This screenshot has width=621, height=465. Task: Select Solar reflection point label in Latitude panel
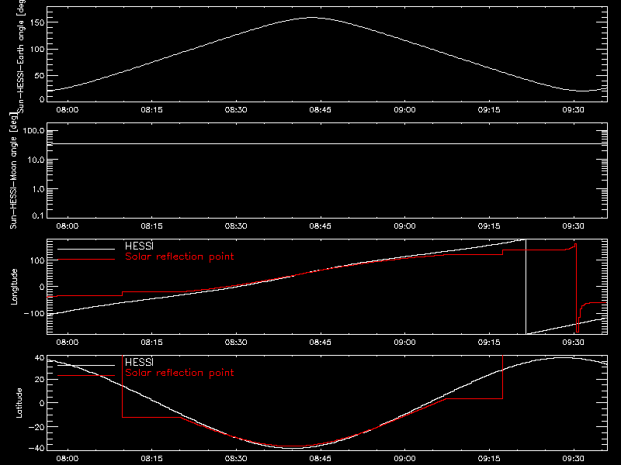point(179,373)
